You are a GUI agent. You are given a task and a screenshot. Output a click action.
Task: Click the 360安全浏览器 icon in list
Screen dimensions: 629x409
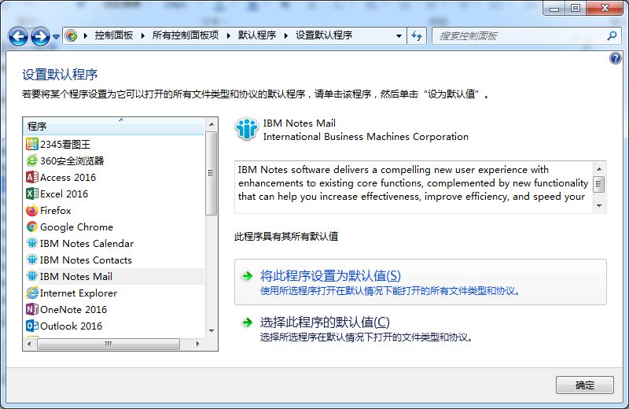point(32,160)
